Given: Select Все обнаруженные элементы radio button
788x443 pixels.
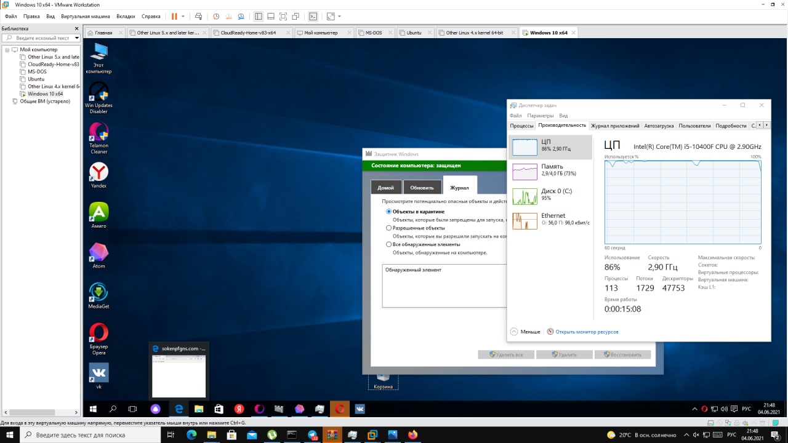Looking at the screenshot, I should coord(388,244).
